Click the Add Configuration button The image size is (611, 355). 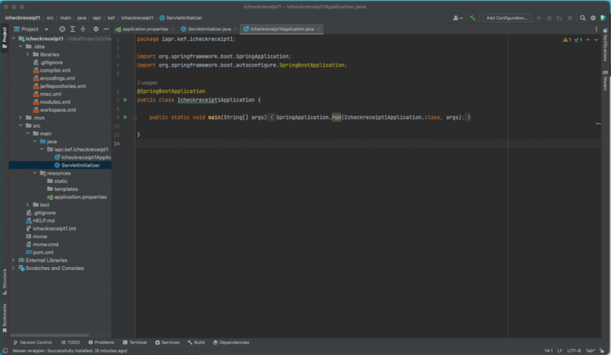pos(507,18)
